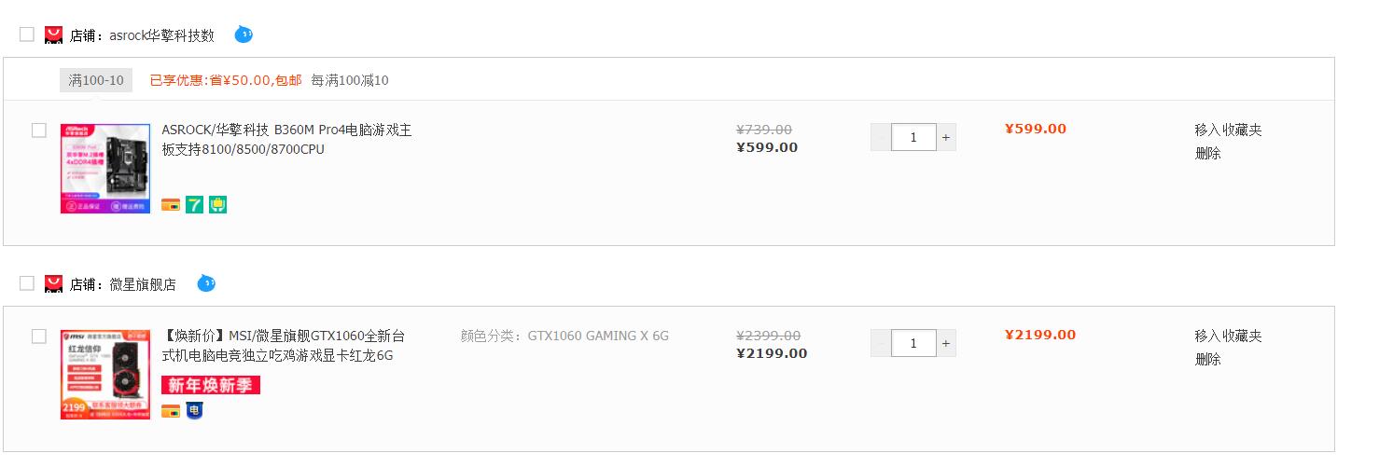This screenshot has width=1393, height=467.
Task: Click Tmall logo beside 微星旗舰店
Action: coord(53,283)
